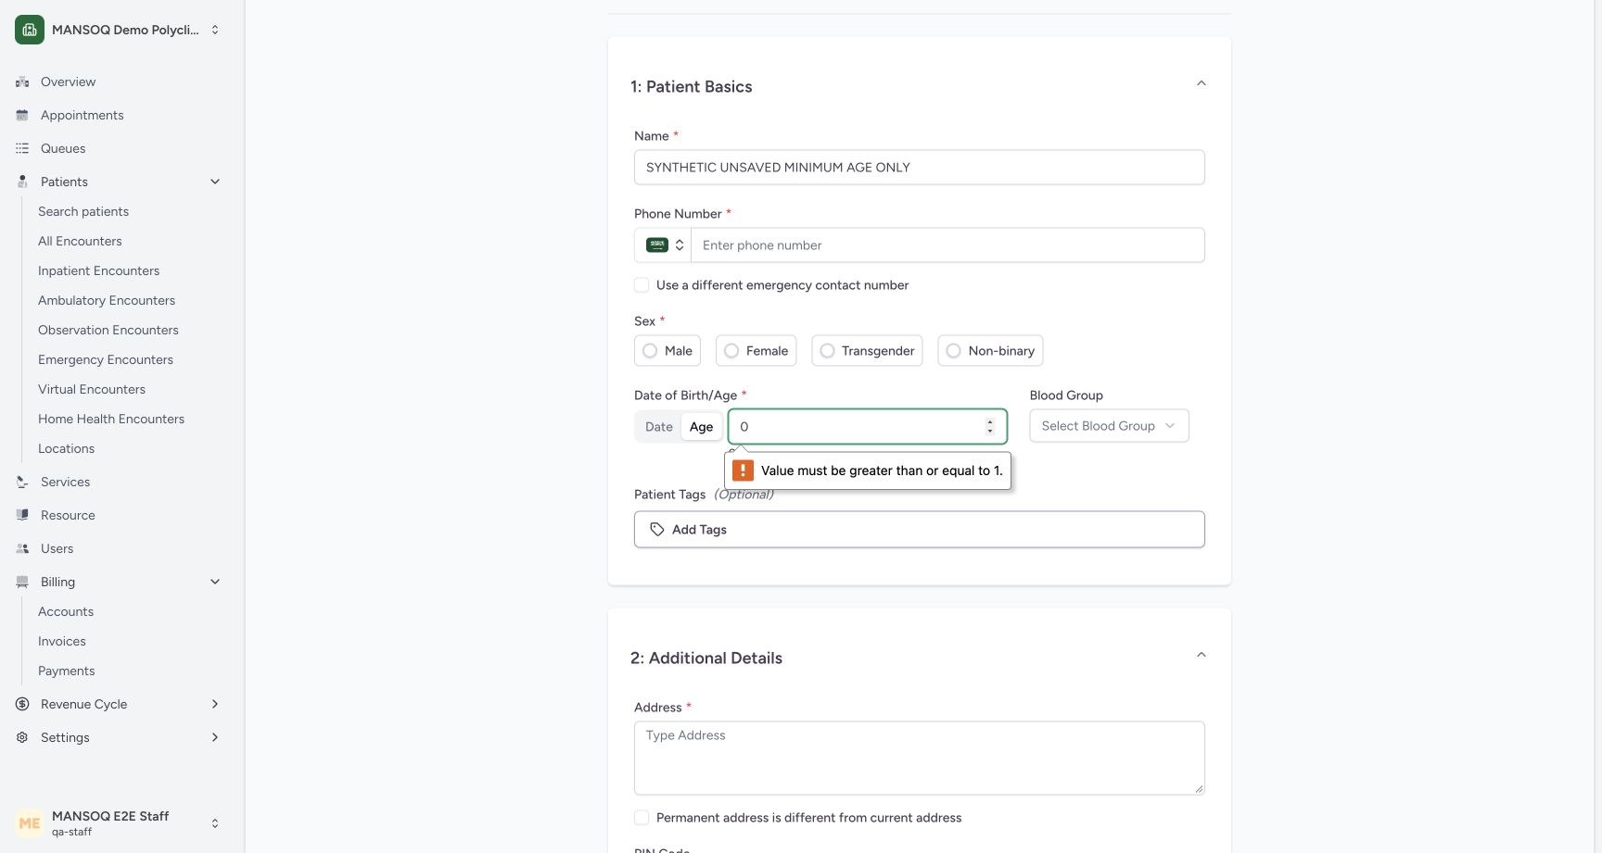Viewport: 1602px width, 853px height.
Task: Select the Male sex option
Action: [667, 351]
